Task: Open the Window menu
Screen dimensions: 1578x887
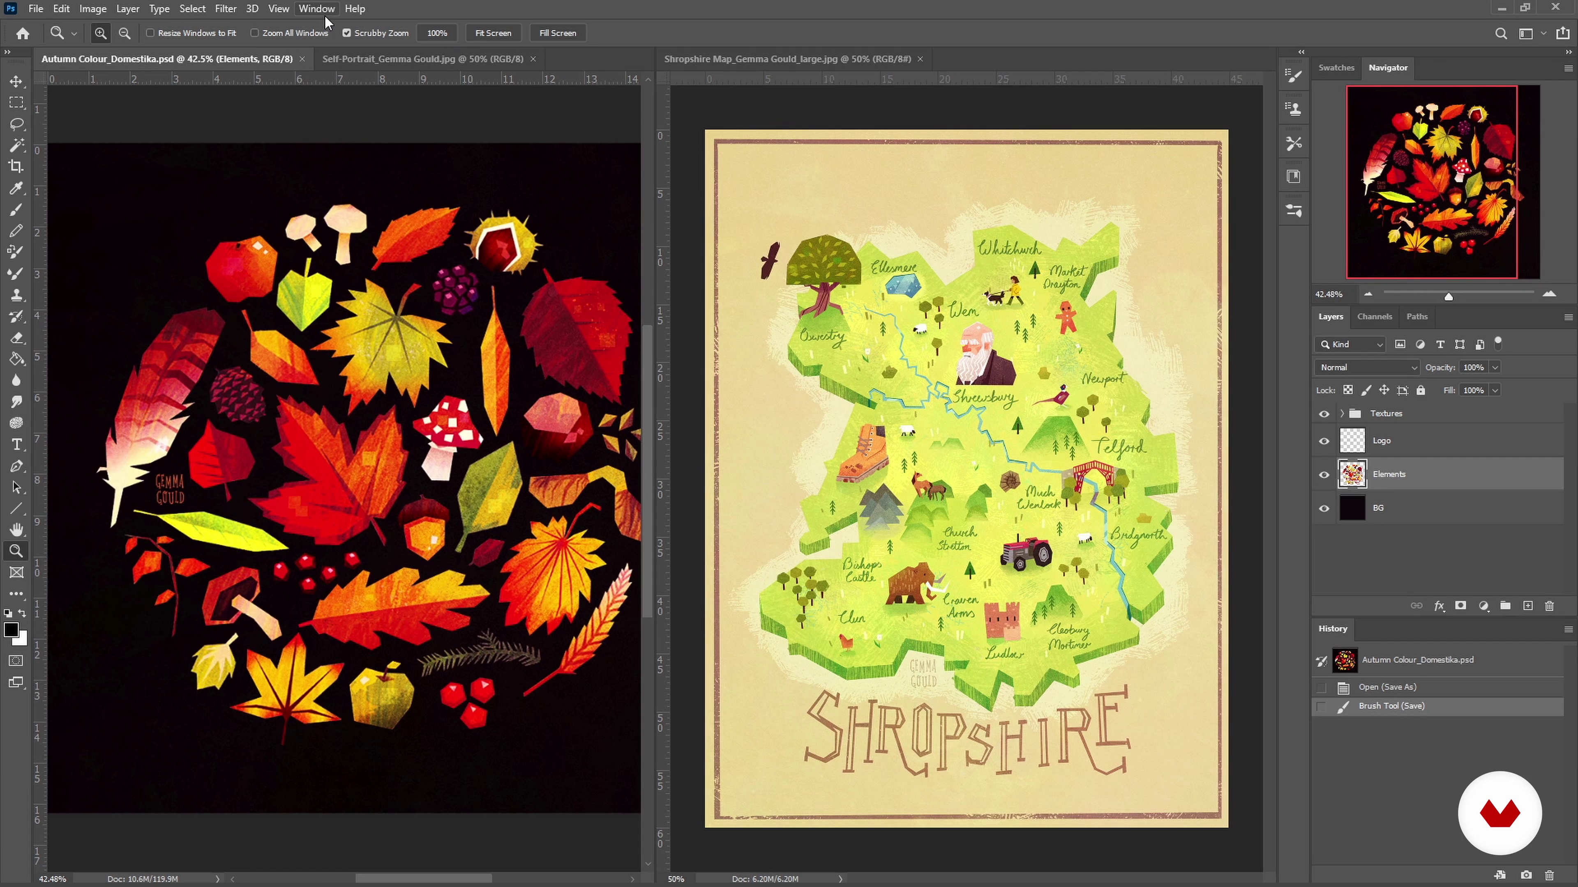Action: coord(316,9)
